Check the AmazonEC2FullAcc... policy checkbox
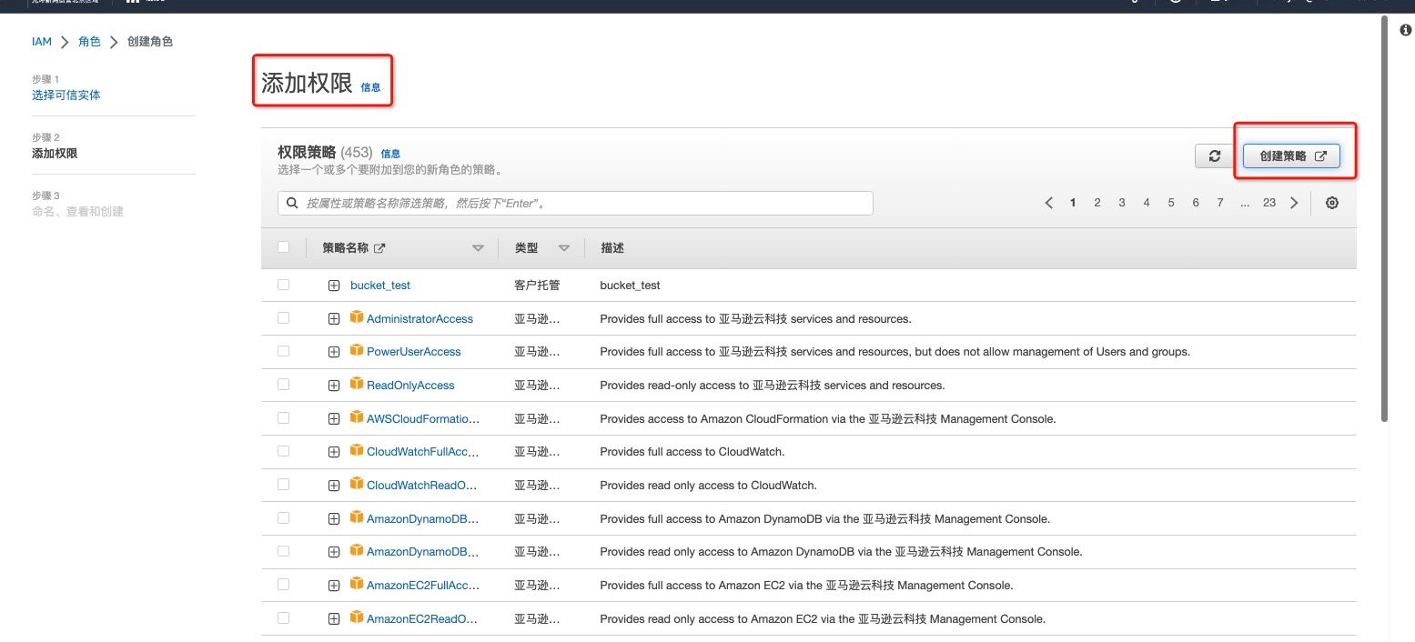The width and height of the screenshot is (1415, 642). coord(283,585)
